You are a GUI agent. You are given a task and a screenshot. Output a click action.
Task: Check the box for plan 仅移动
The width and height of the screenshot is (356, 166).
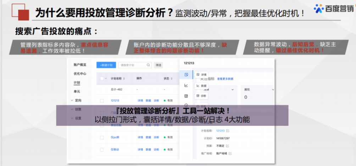point(102,149)
